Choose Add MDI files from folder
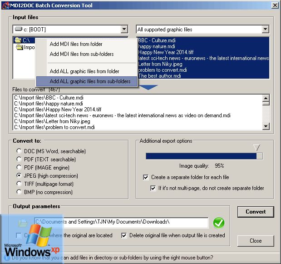 (x=87, y=44)
